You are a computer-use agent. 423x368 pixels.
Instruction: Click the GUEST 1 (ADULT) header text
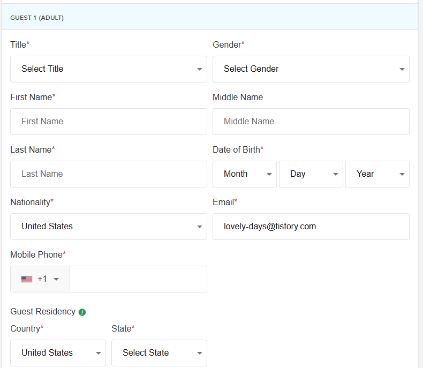(37, 18)
